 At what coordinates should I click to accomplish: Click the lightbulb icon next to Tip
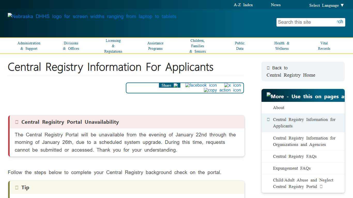point(17,187)
